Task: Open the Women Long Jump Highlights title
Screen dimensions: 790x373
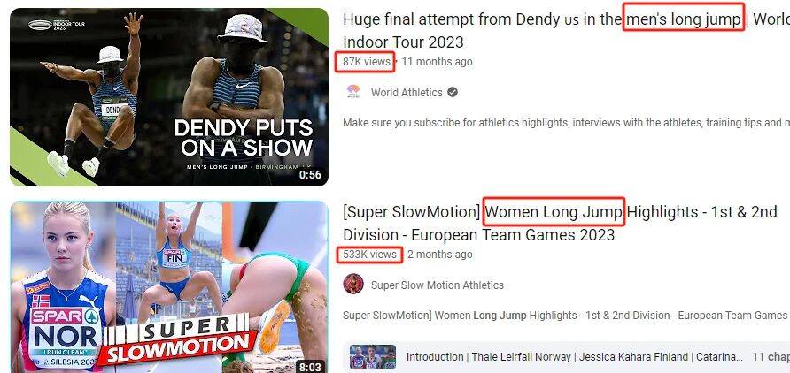Action: [x=560, y=224]
